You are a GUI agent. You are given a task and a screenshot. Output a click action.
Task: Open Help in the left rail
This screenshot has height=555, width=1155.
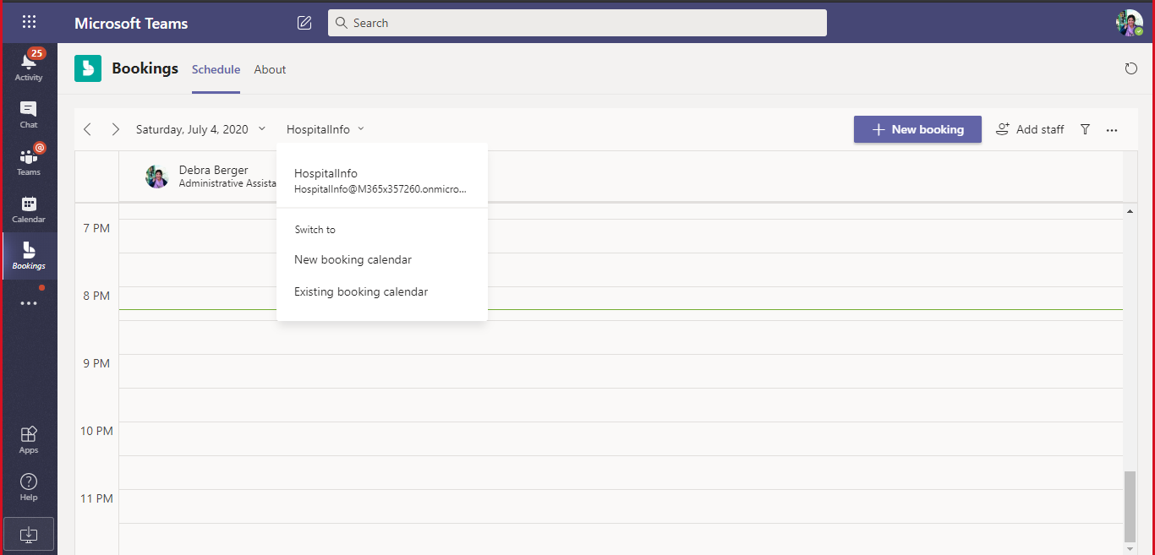(29, 487)
